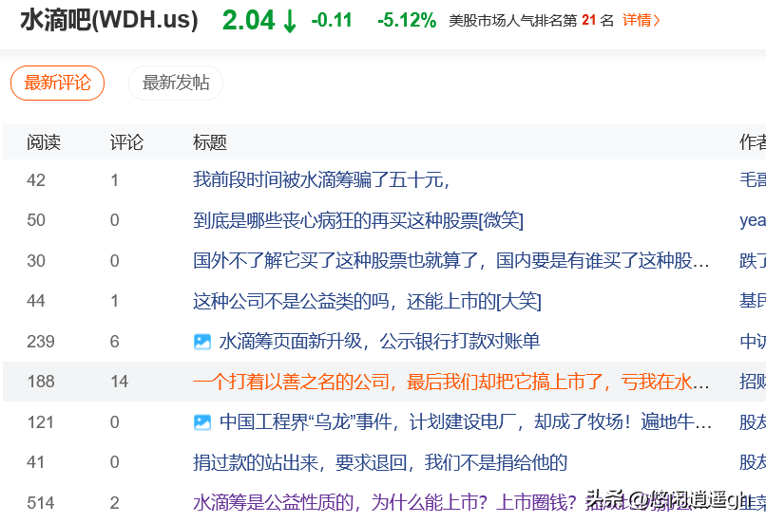The image size is (766, 523).
Task: Open post 水滴筹页面新升级，公示银行打款对账单
Action: 379,342
